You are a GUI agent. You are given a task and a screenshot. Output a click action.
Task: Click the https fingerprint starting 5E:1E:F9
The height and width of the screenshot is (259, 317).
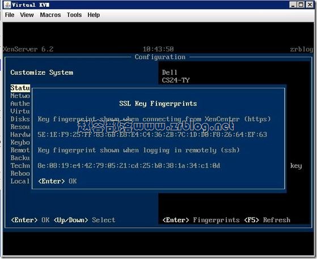[152, 134]
